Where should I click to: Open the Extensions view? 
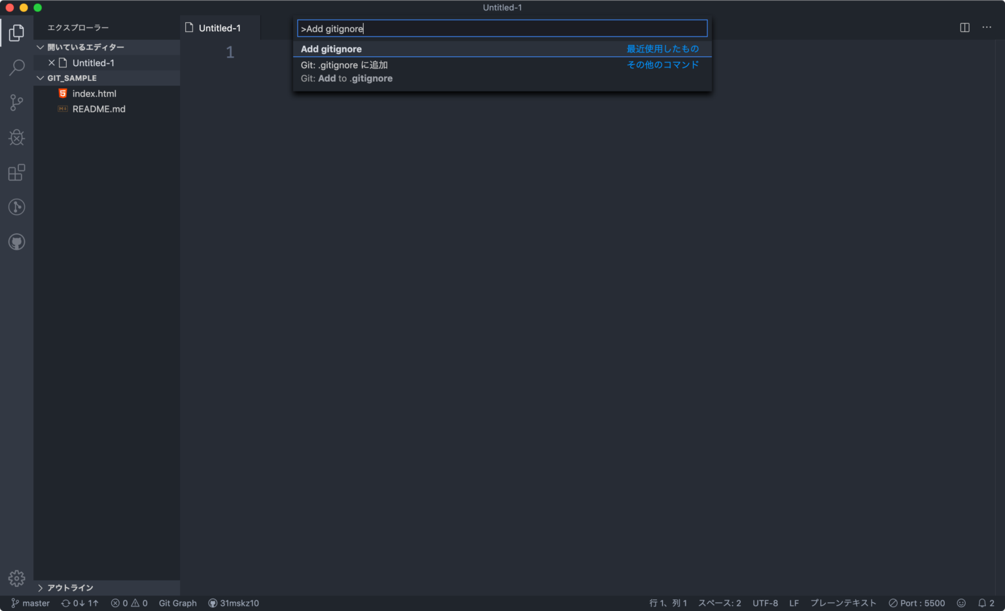coord(16,173)
